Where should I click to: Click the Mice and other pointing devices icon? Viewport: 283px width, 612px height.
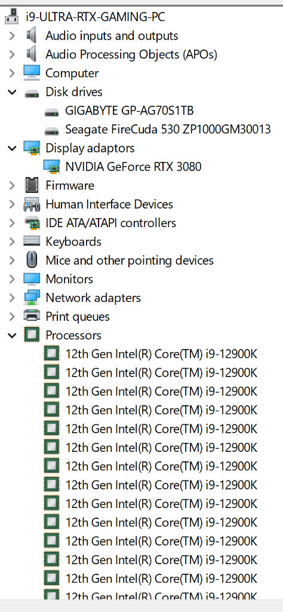click(x=32, y=260)
